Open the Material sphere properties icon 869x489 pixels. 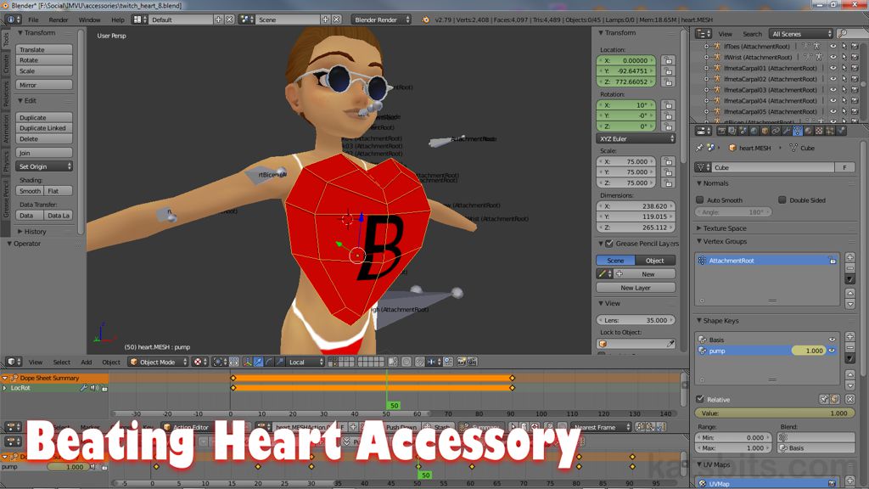coord(808,131)
